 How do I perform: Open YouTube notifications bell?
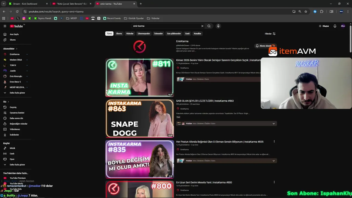point(335,26)
